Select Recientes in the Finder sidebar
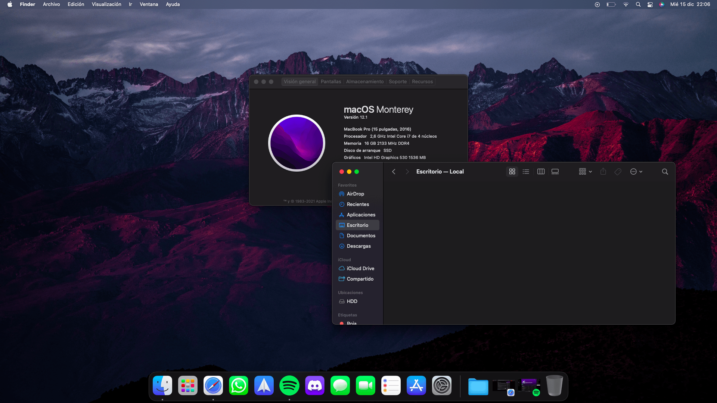This screenshot has width=717, height=403. pos(357,204)
